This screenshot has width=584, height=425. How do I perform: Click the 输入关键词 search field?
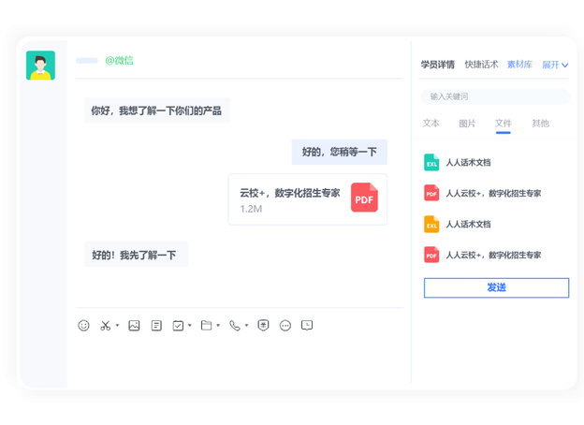(495, 96)
